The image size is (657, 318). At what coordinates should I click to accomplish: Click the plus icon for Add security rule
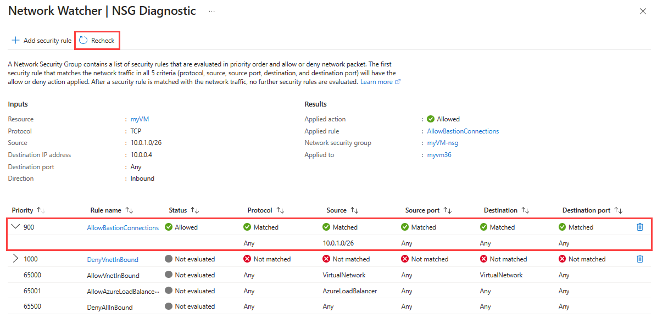pyautogui.click(x=15, y=40)
